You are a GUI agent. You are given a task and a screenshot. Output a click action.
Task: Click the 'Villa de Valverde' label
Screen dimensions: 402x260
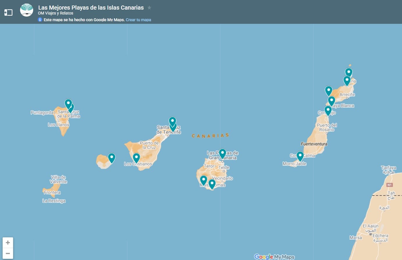(58, 180)
